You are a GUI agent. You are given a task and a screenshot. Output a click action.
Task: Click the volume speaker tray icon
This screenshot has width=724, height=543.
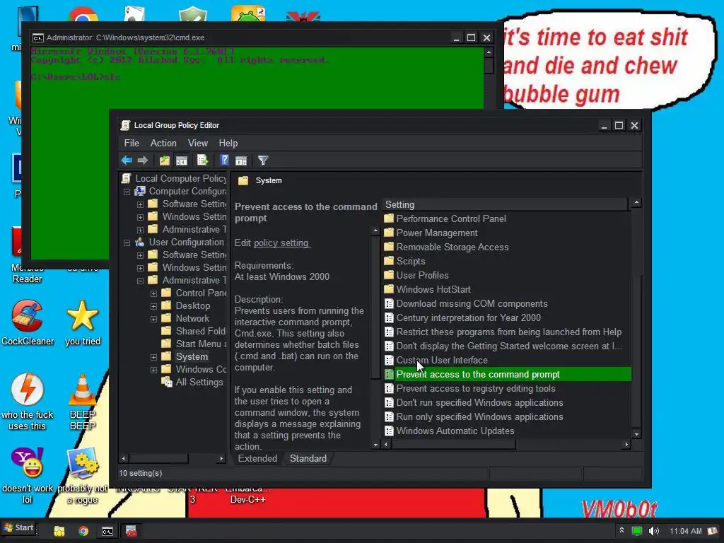pos(654,531)
